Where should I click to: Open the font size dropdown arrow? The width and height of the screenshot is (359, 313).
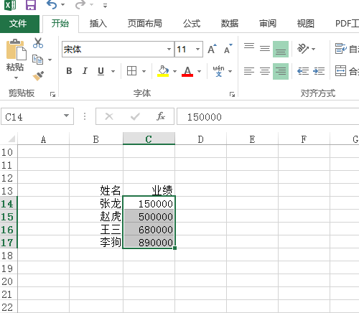[197, 50]
